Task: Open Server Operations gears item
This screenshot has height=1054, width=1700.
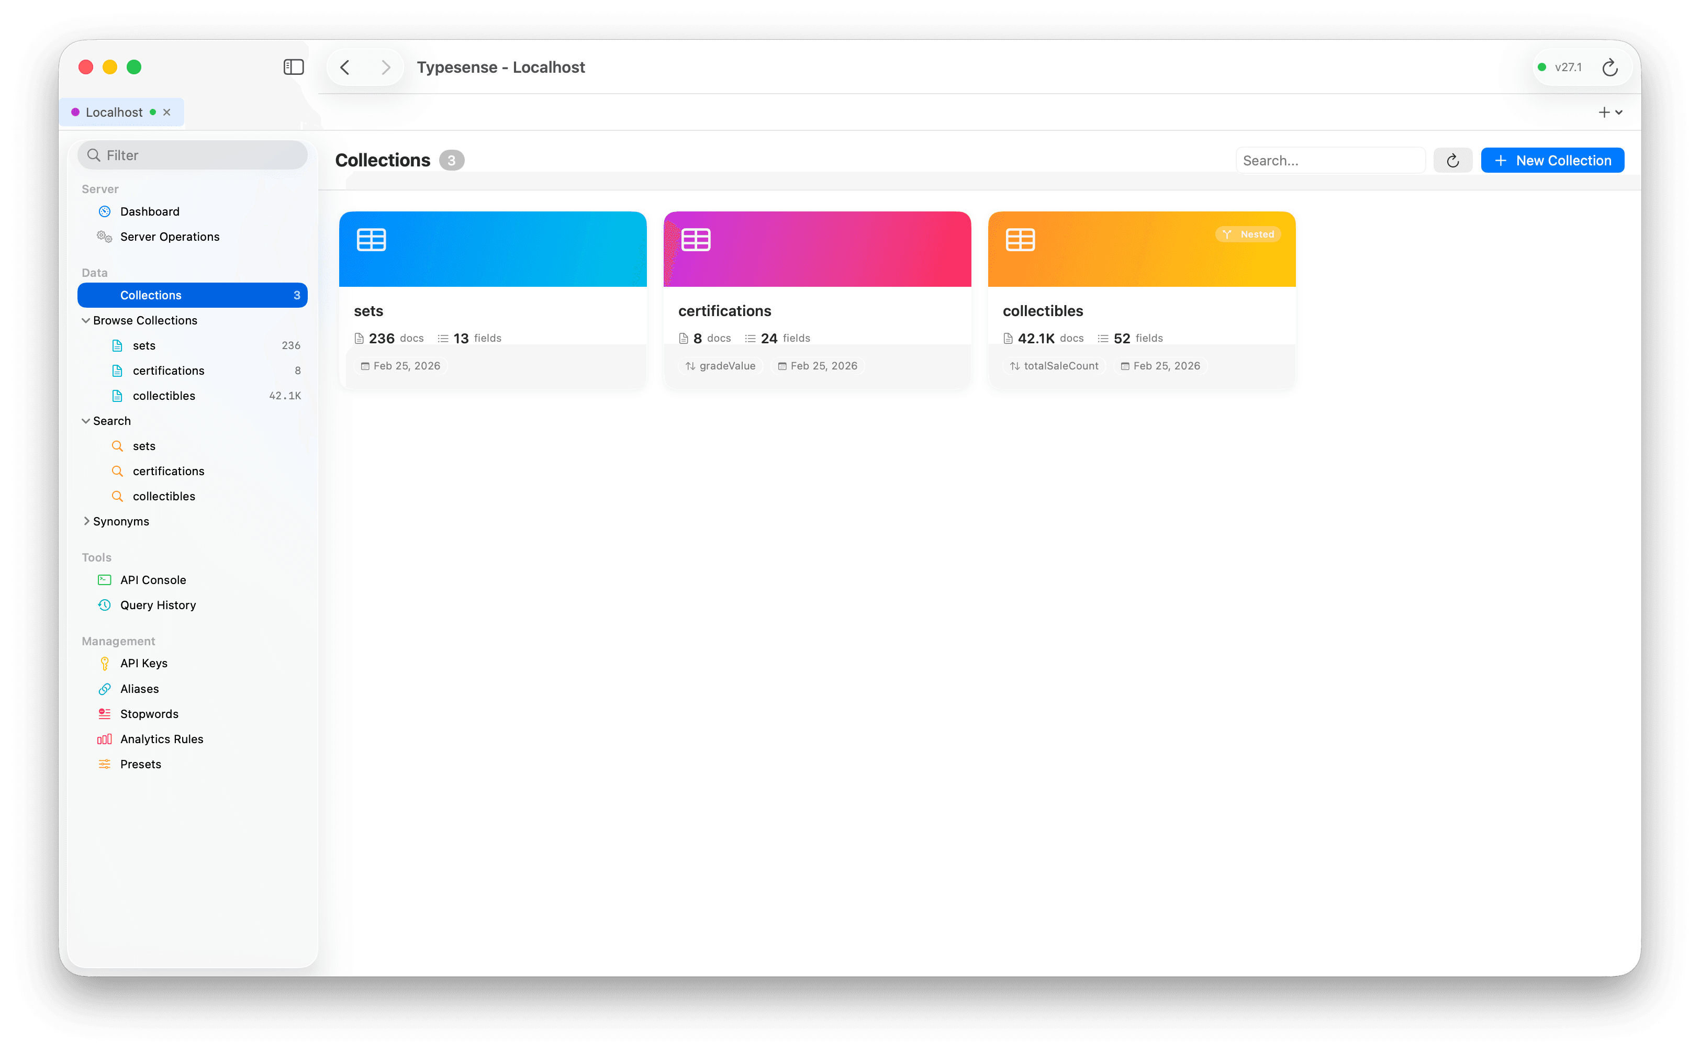Action: coord(170,237)
